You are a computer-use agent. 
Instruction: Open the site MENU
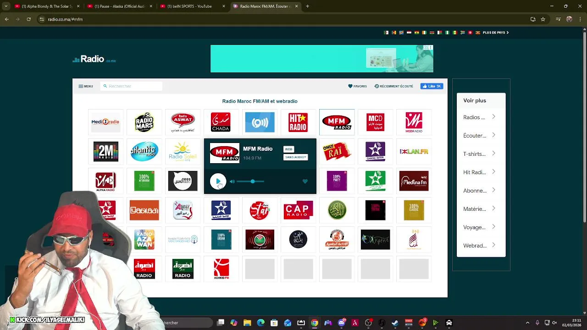click(x=85, y=86)
